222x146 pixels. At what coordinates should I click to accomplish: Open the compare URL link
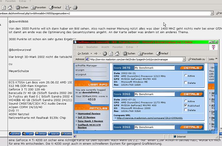click(x=150, y=118)
